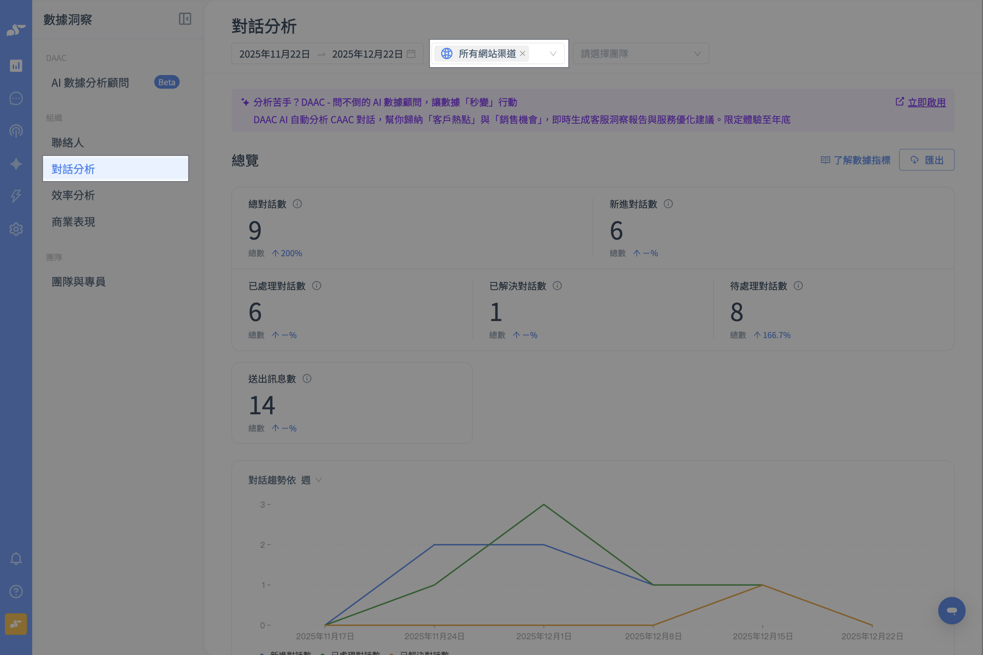This screenshot has width=983, height=655.
Task: Open the notifications bell icon
Action: point(16,558)
